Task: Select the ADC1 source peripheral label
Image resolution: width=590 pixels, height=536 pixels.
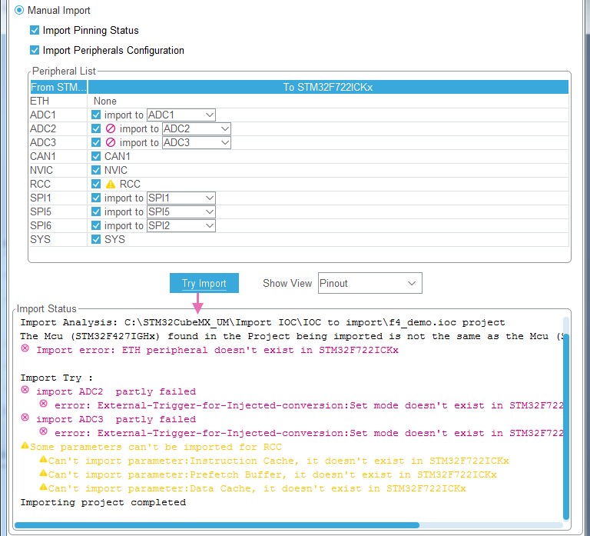Action: pos(42,115)
